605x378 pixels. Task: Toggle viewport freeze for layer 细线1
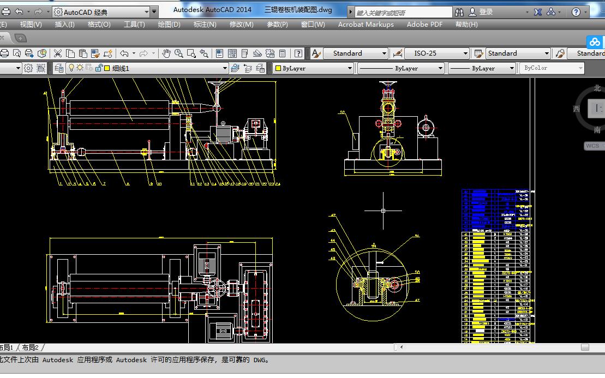89,68
